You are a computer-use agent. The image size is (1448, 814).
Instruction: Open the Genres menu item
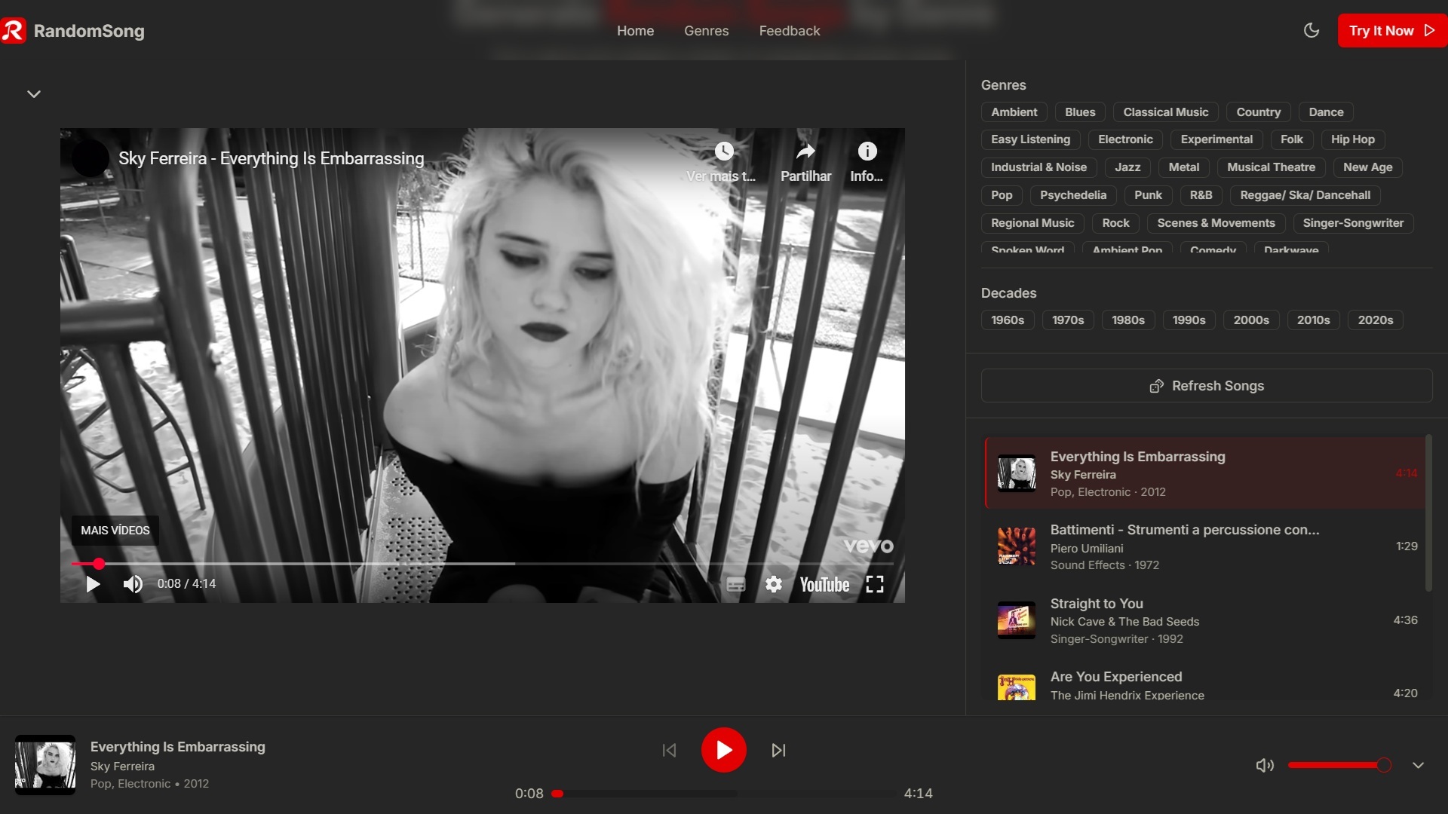706,31
